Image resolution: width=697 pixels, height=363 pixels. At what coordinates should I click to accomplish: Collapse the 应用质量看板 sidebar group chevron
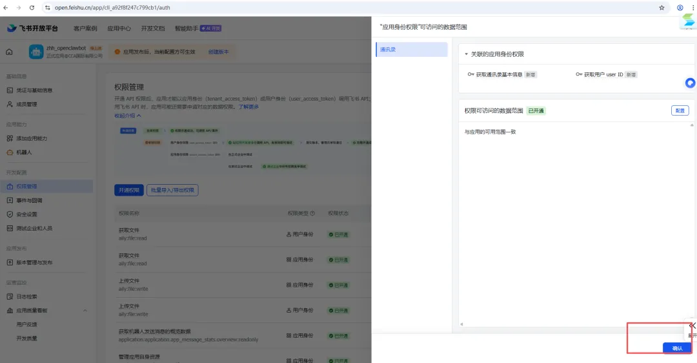[85, 311]
